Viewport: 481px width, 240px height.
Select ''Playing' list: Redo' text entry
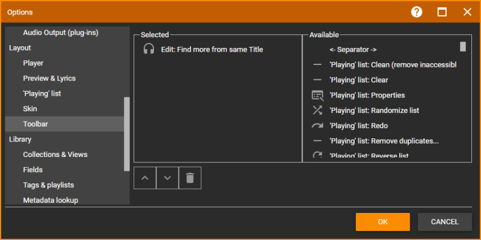click(358, 126)
